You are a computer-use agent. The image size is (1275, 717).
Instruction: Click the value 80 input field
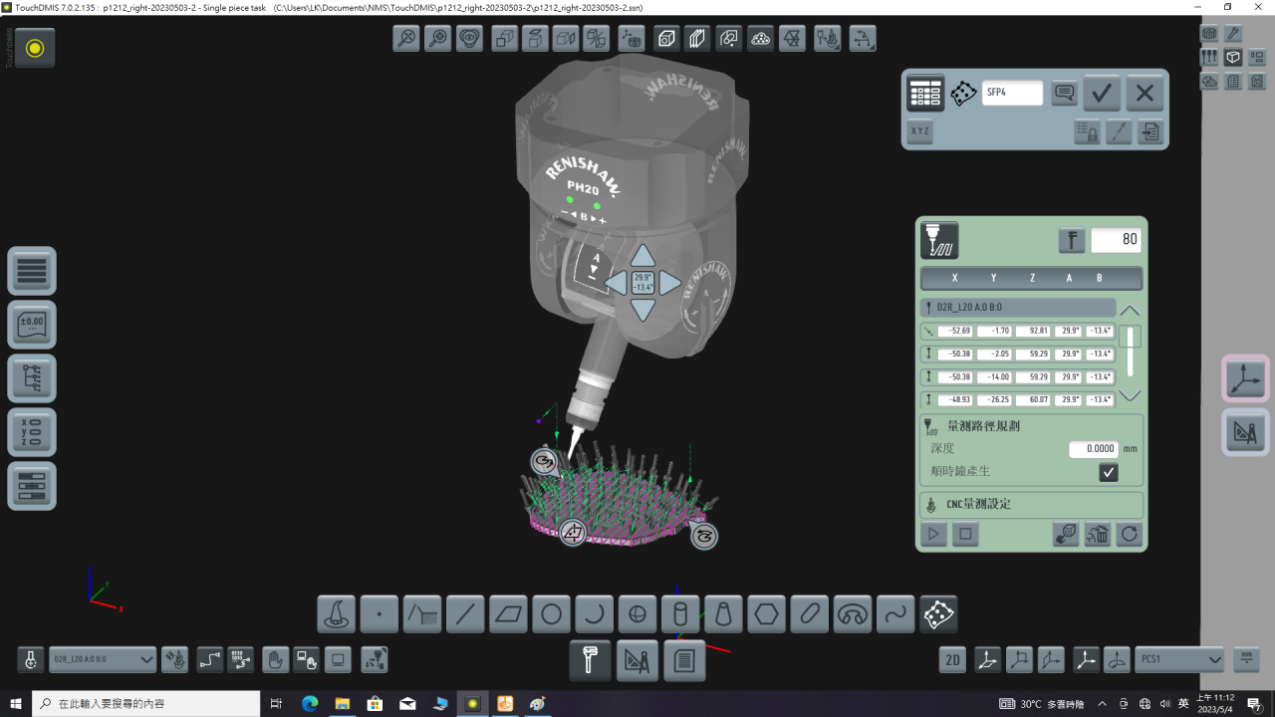tap(1116, 239)
